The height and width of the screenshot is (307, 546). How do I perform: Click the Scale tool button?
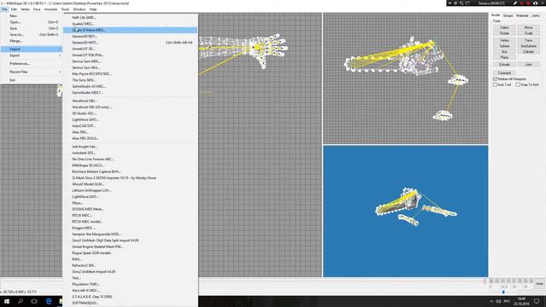[x=528, y=33]
